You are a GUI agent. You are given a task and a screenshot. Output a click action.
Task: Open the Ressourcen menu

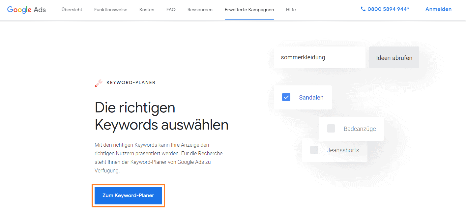coord(200,10)
